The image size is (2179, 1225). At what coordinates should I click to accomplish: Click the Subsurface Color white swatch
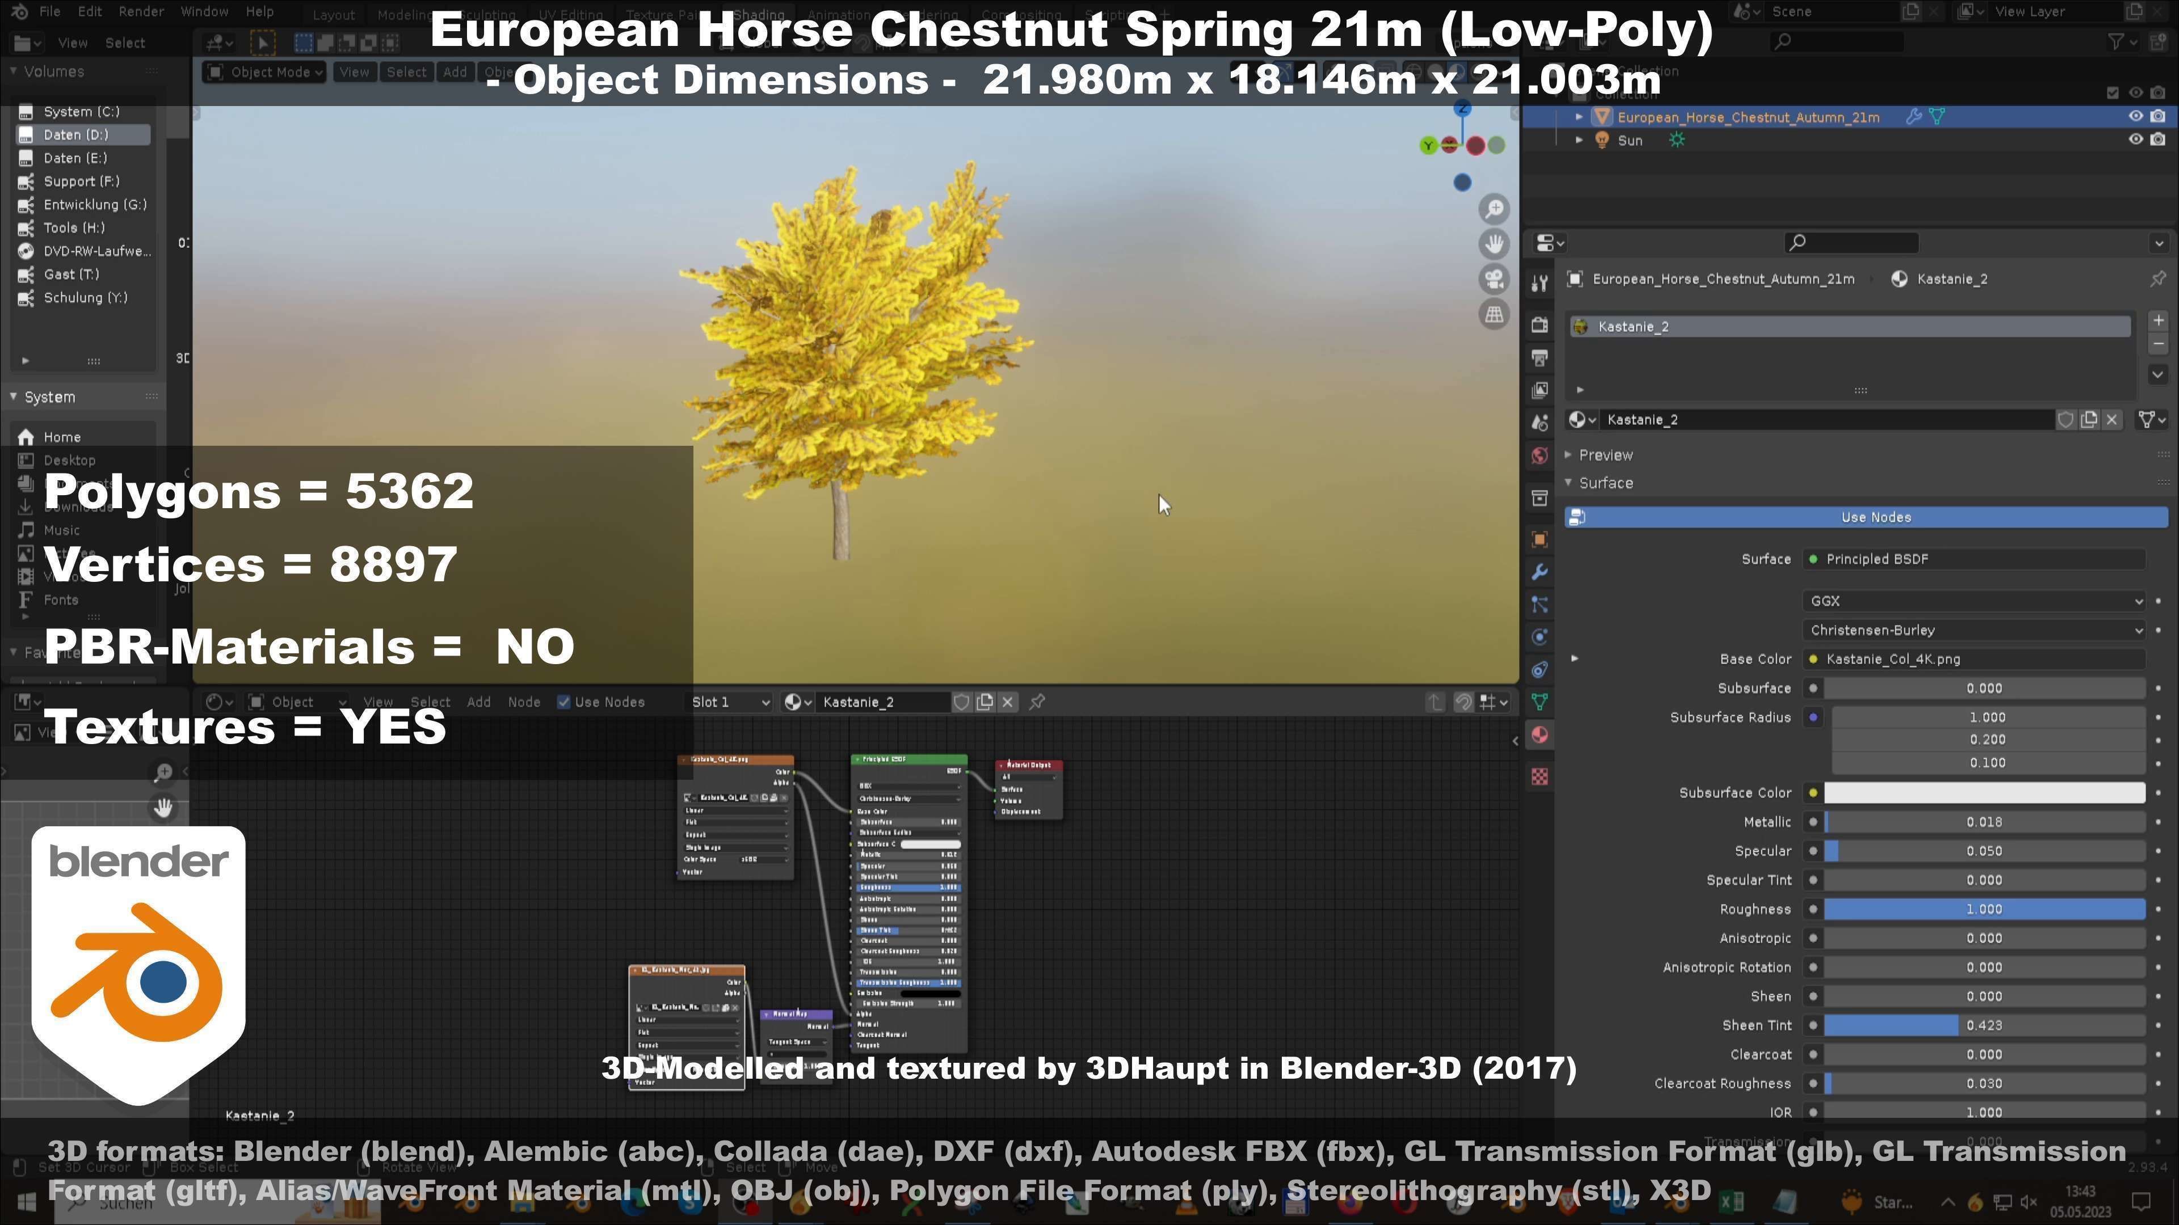pos(1984,793)
